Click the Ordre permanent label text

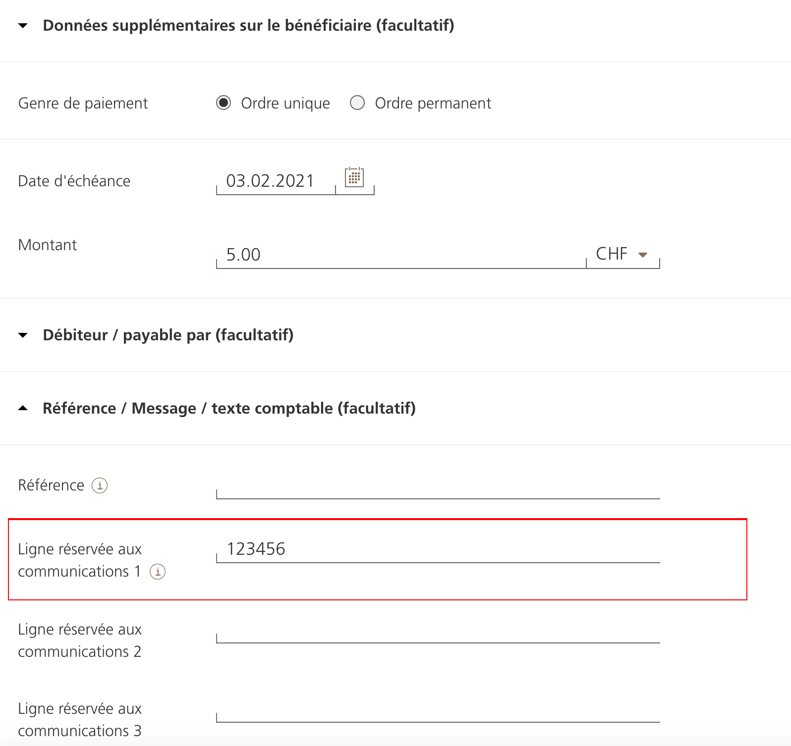(x=433, y=103)
